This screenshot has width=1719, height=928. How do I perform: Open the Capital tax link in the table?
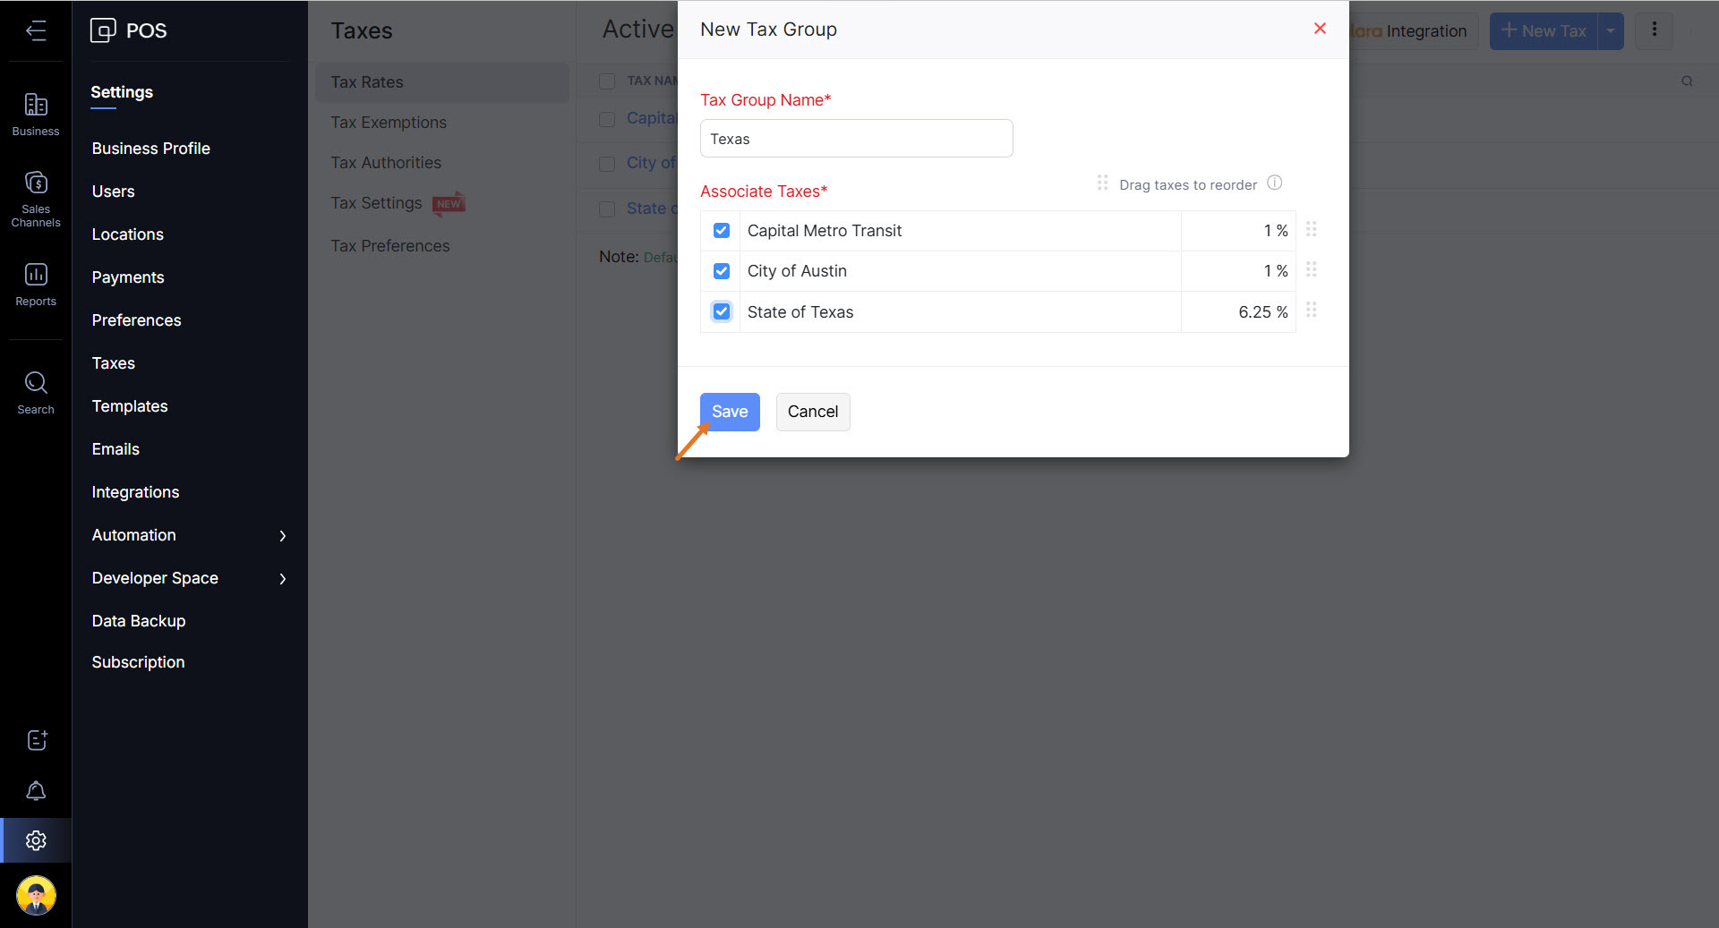click(651, 118)
